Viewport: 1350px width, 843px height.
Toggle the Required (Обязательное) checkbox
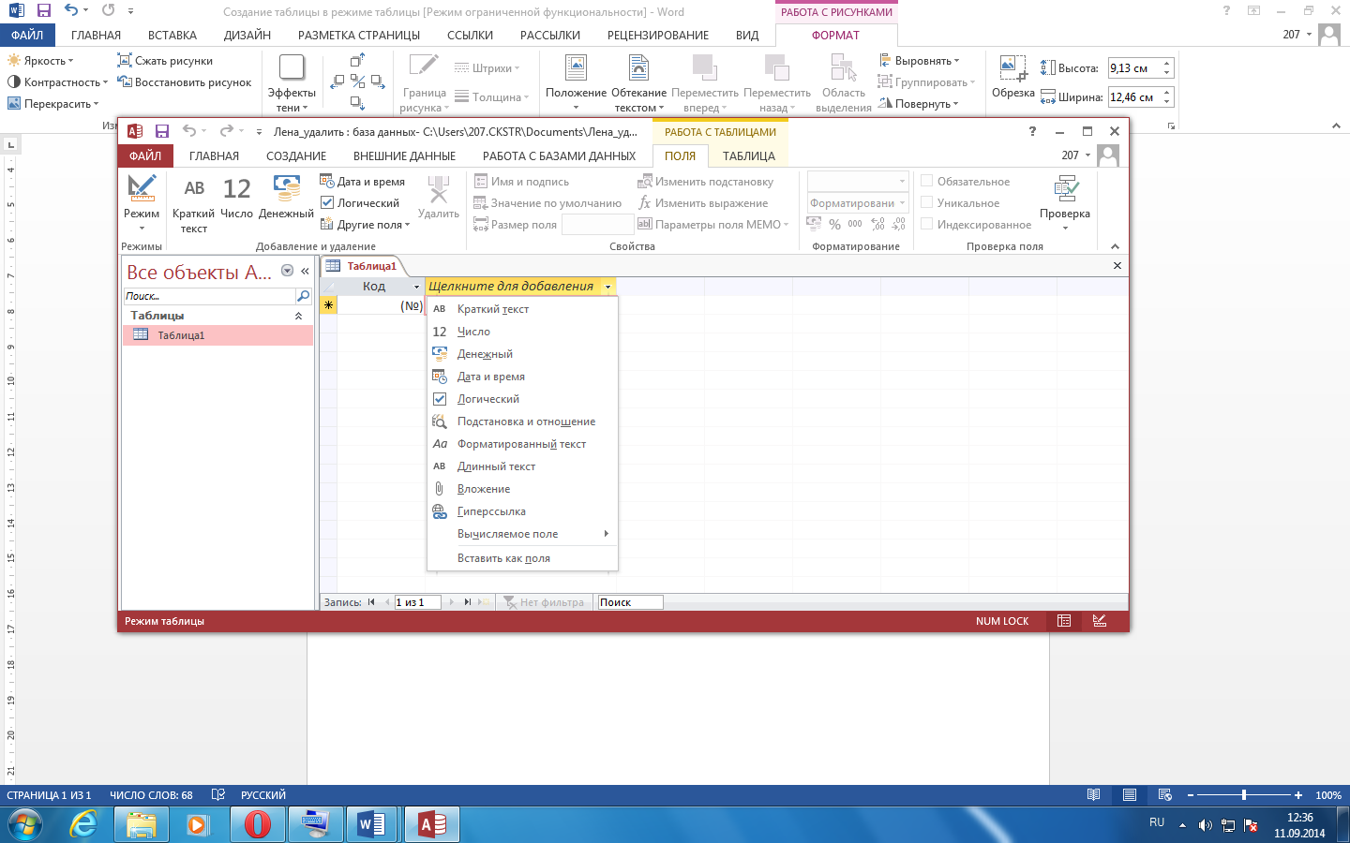coord(926,182)
